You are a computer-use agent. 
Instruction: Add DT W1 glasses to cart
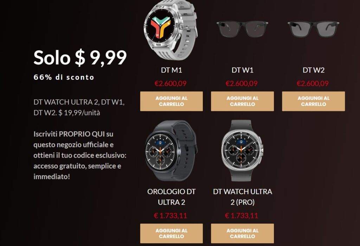click(x=243, y=101)
